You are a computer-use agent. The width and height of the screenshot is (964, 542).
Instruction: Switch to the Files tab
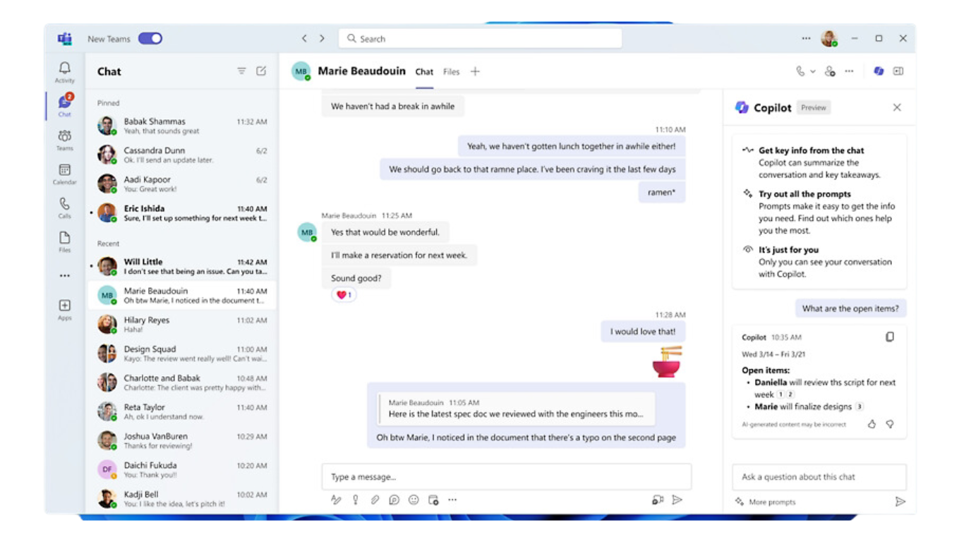(451, 71)
